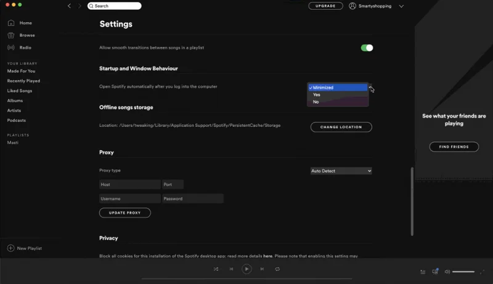
Task: Open Made For You in library
Action: coord(21,71)
